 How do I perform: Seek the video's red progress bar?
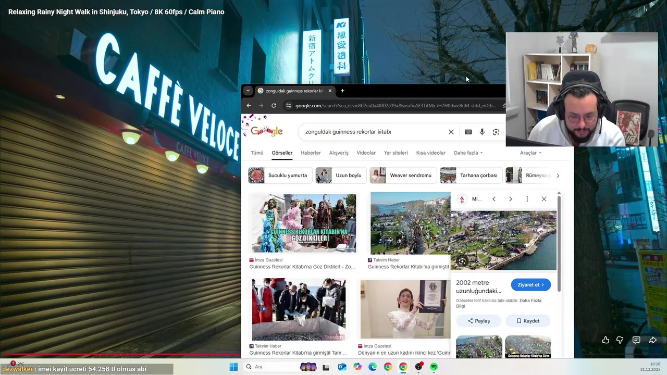coord(123,355)
